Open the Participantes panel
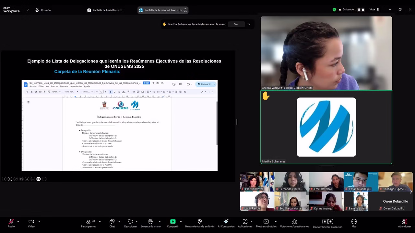 [x=89, y=222]
